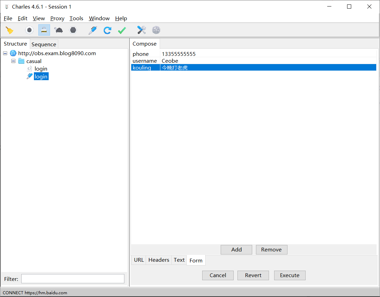
Task: Switch to the Sequence tab
Action: click(x=44, y=44)
